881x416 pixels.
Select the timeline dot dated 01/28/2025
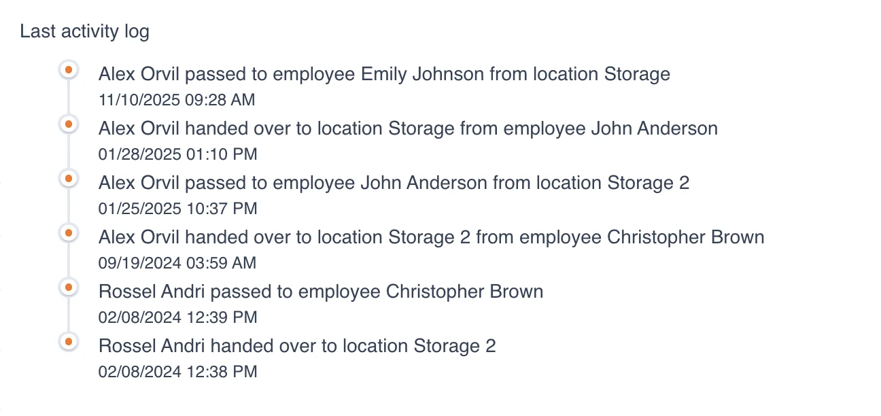pos(68,124)
